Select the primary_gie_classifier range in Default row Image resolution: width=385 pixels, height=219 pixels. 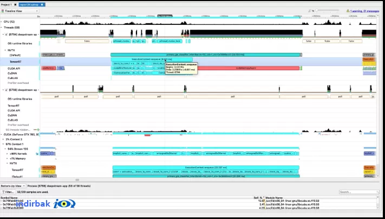click(206, 55)
